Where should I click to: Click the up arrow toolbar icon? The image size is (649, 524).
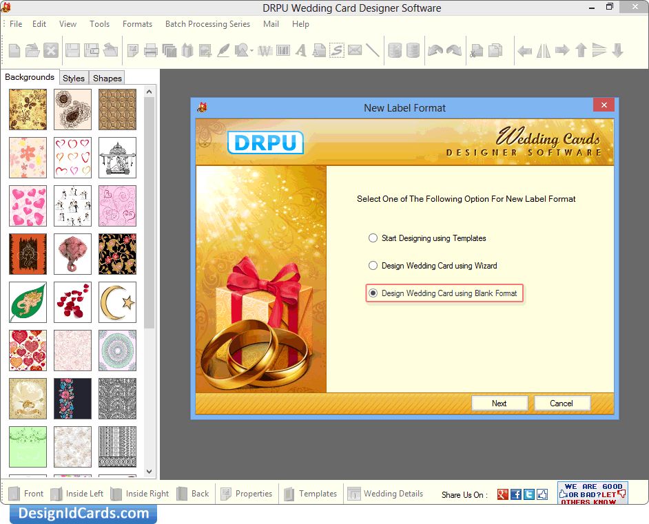pos(581,50)
